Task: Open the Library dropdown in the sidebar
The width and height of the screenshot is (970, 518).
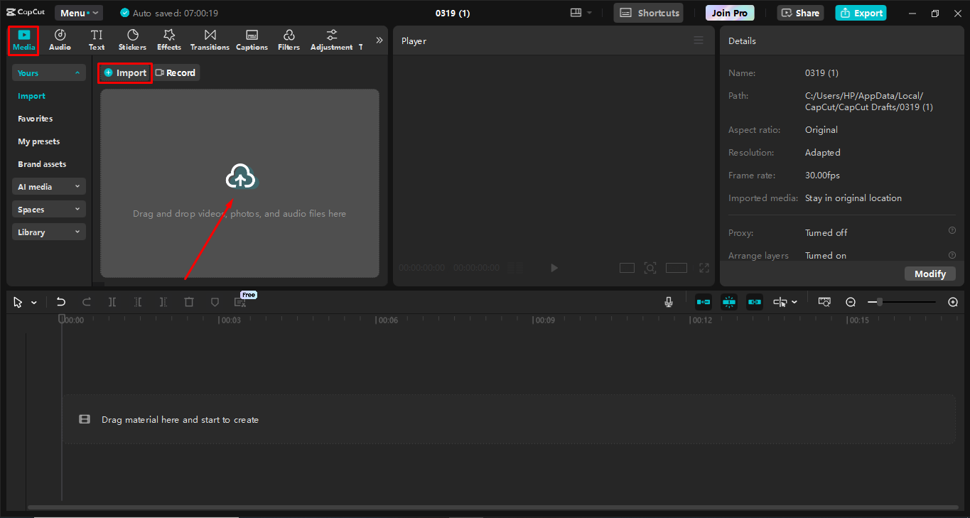Action: pos(48,231)
